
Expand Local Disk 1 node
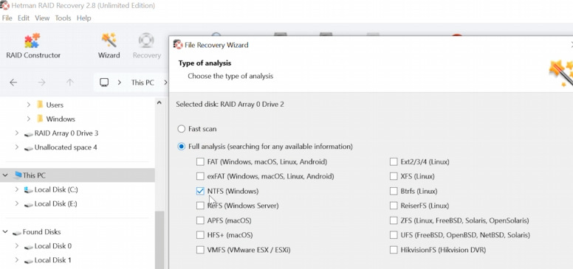(x=17, y=260)
